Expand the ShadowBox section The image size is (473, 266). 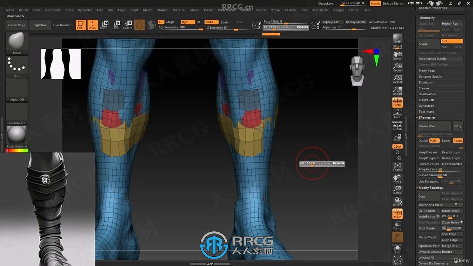[x=427, y=94]
